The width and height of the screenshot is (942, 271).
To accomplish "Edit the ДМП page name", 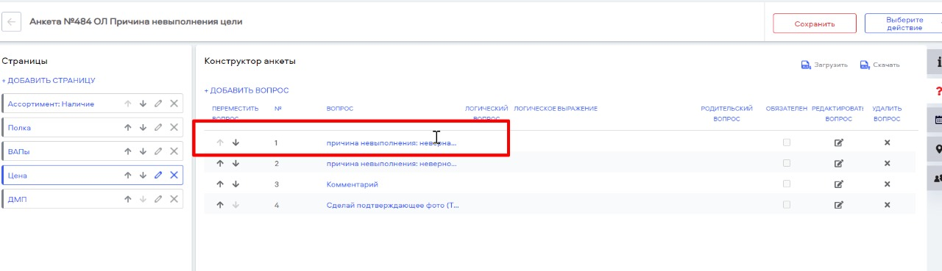I will coord(158,199).
